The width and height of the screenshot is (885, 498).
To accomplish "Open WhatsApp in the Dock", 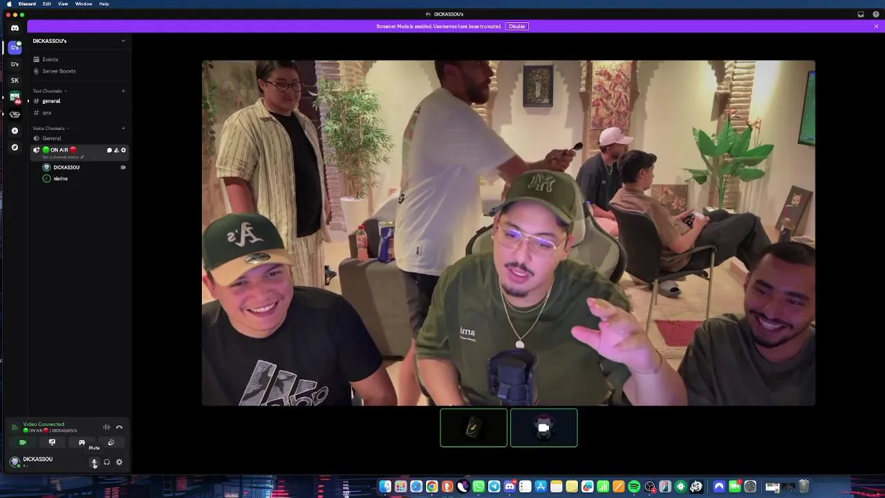I will pyautogui.click(x=478, y=487).
